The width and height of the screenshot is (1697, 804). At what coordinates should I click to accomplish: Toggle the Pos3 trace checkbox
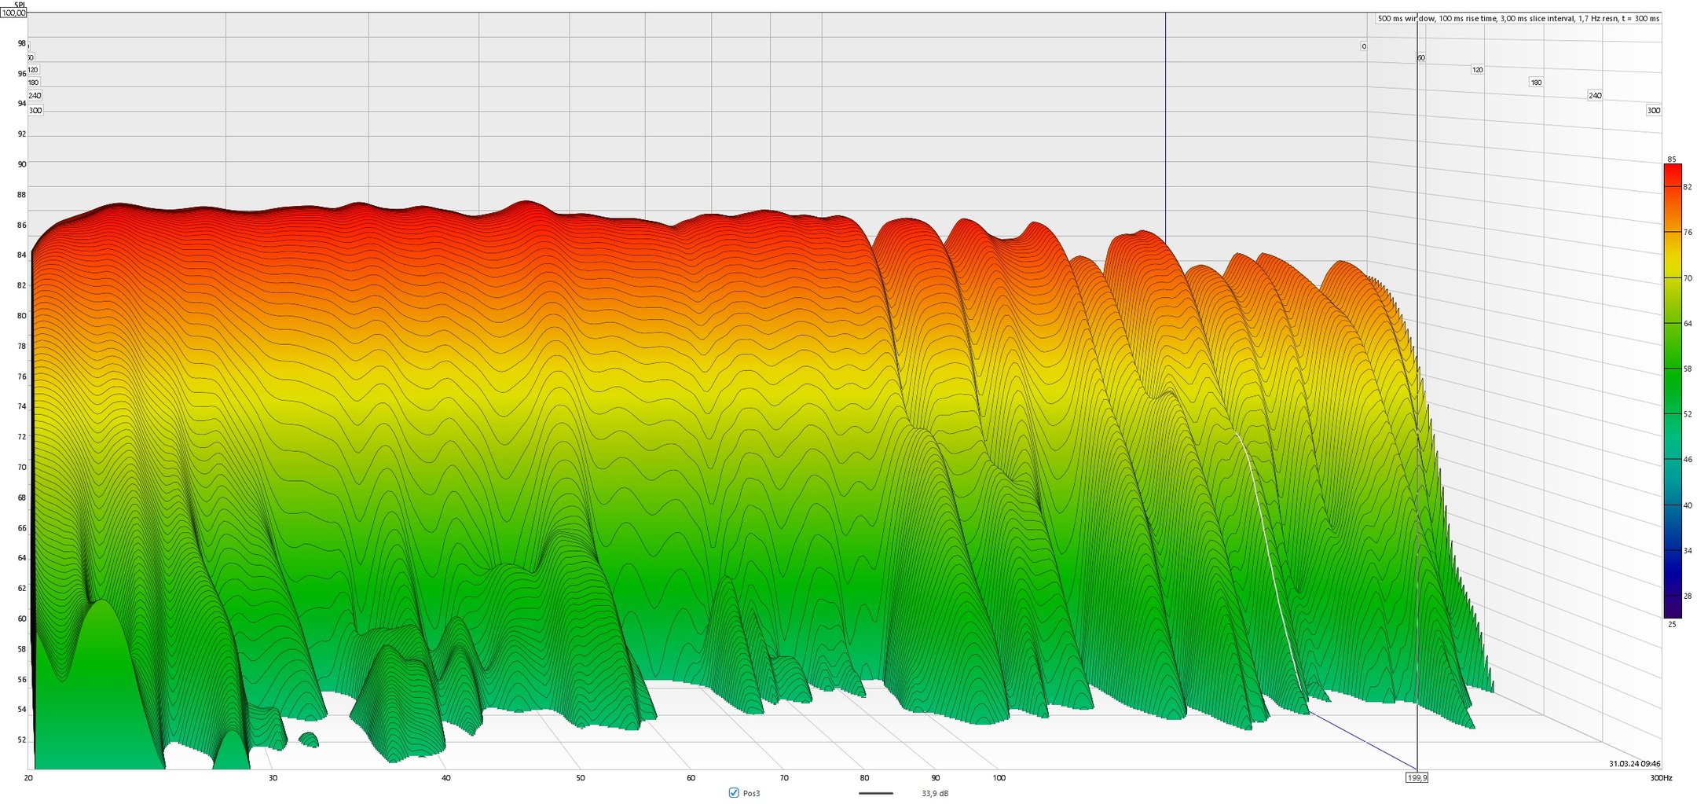(x=734, y=793)
